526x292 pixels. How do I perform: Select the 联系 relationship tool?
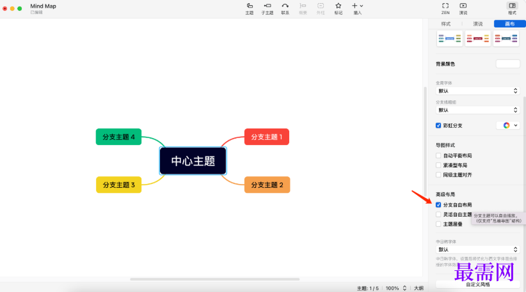click(x=285, y=6)
